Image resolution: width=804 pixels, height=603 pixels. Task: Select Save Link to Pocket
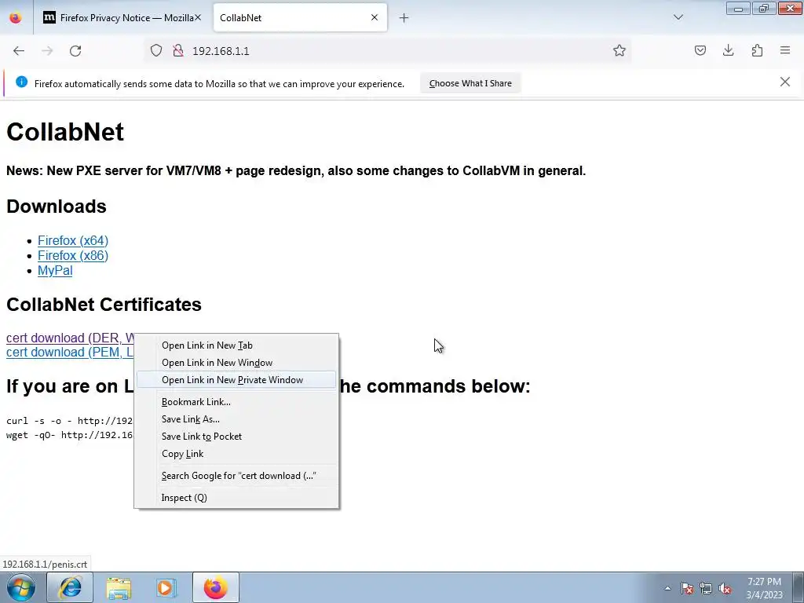(236, 437)
